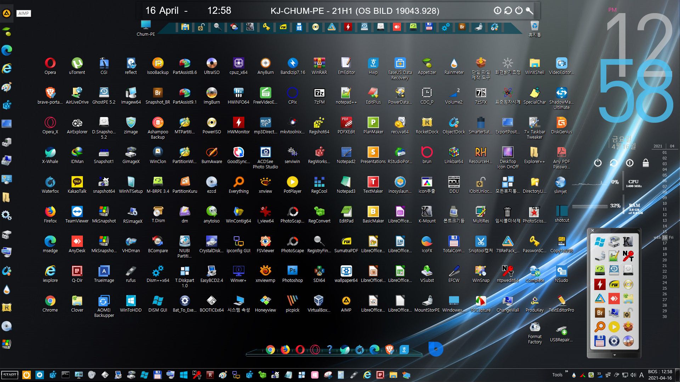Open the GhostPE 5.2 icon

(104, 95)
